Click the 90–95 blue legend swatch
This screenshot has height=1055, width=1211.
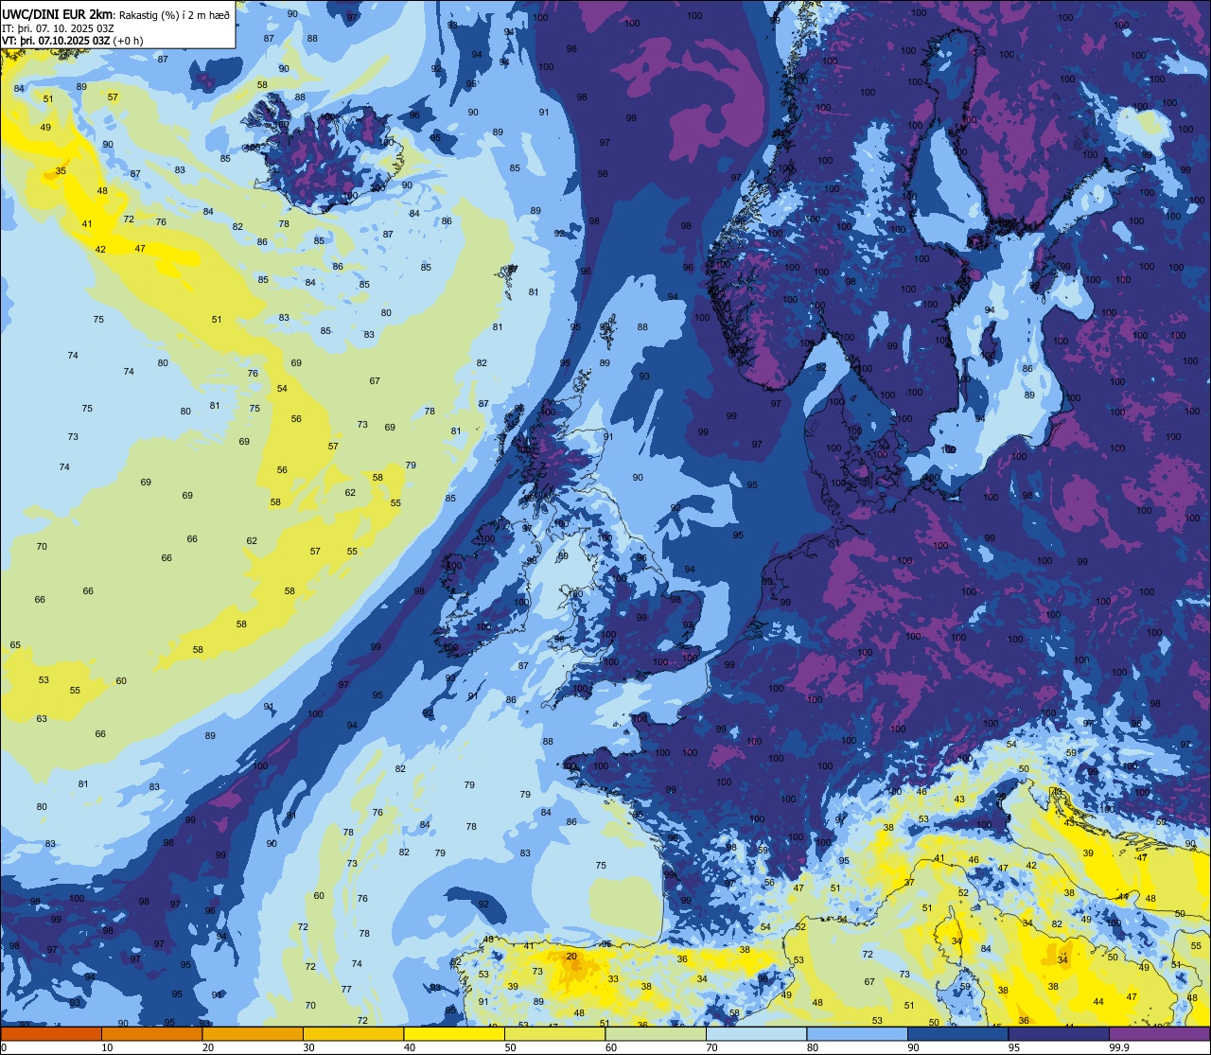(x=957, y=1034)
